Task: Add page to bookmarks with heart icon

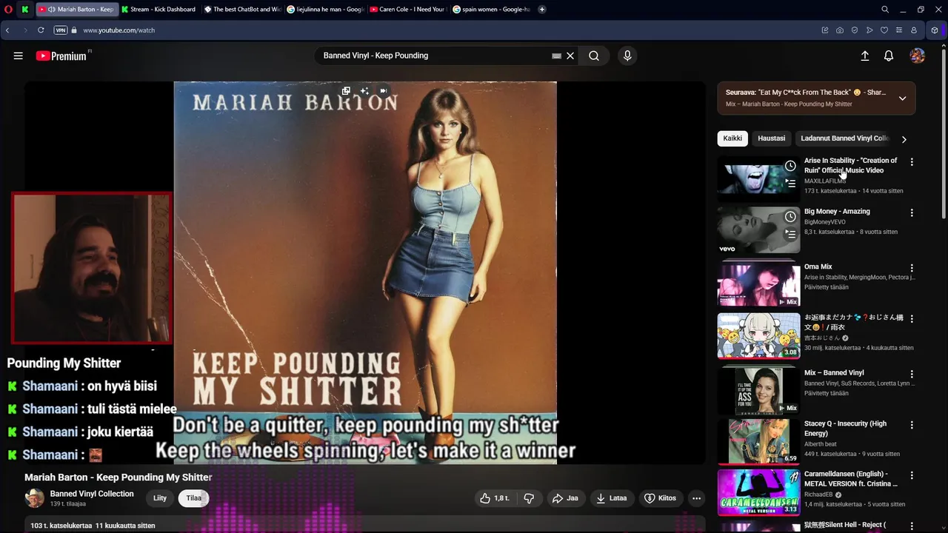Action: (x=884, y=30)
